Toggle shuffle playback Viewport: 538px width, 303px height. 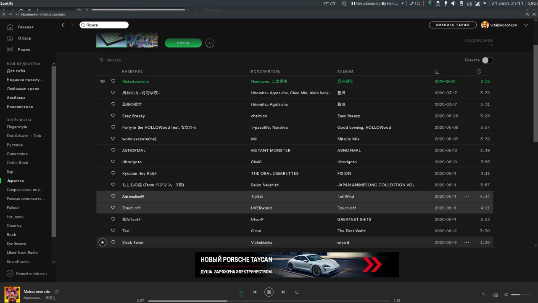(x=241, y=292)
